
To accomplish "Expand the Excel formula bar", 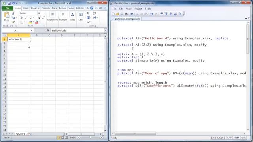I will click(x=105, y=30).
